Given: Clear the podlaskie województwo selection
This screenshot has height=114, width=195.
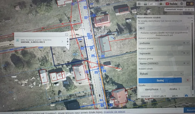Looking at the screenshot, I should coord(184,43).
